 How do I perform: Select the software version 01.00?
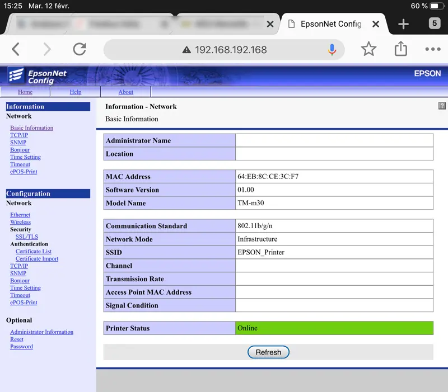pos(246,190)
